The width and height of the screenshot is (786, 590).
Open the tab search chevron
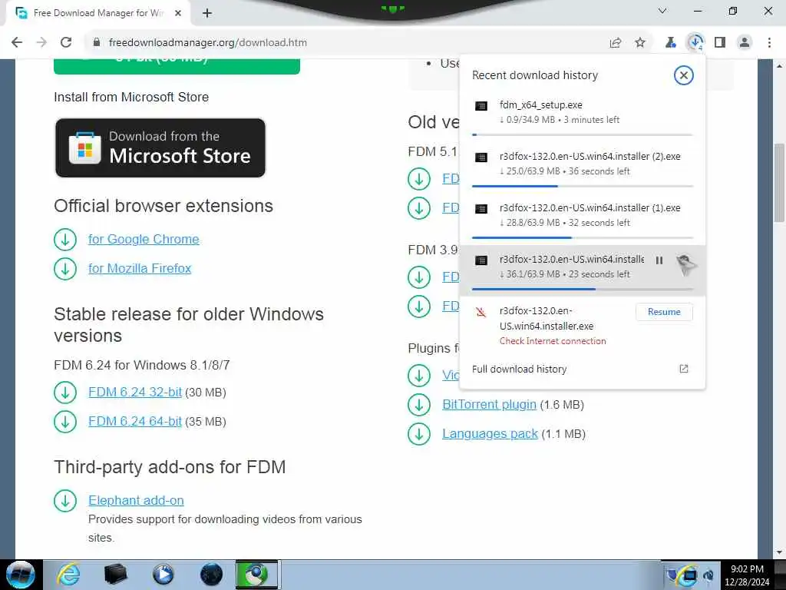coord(662,11)
